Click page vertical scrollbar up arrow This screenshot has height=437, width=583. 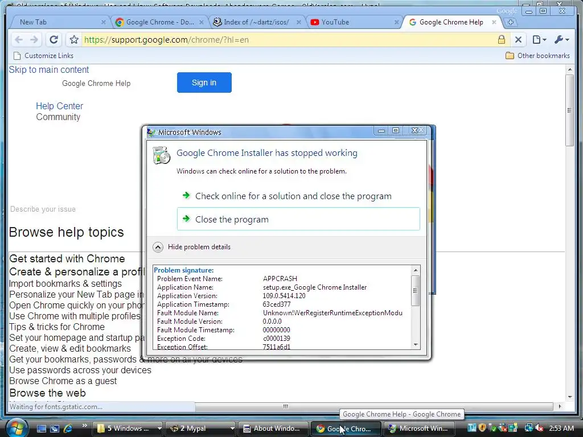point(569,69)
